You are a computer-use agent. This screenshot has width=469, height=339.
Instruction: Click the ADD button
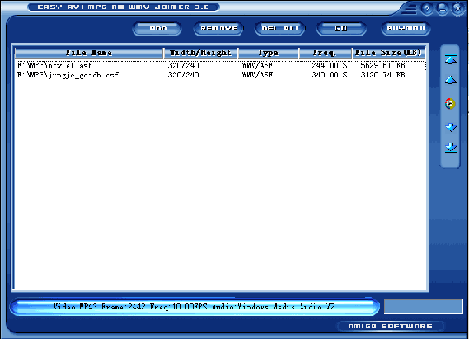tap(156, 29)
